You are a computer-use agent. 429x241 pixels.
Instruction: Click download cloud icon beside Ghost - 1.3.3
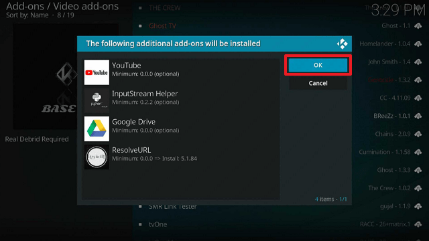418,170
